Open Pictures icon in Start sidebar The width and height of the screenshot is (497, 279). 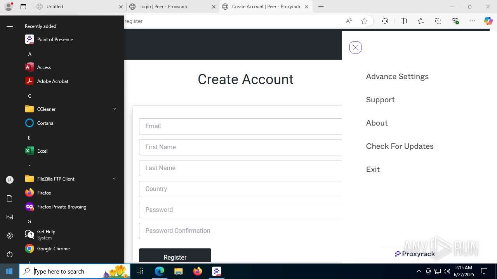[x=10, y=217]
